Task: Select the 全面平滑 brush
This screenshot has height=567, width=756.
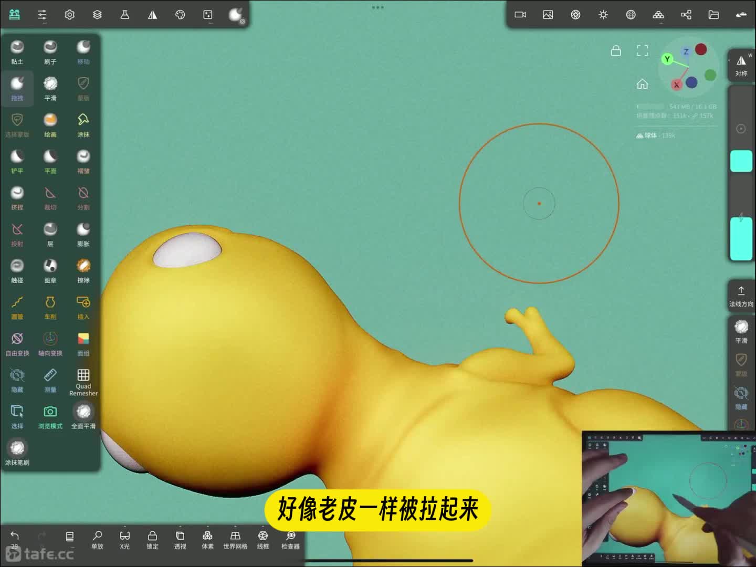Action: pos(83,416)
